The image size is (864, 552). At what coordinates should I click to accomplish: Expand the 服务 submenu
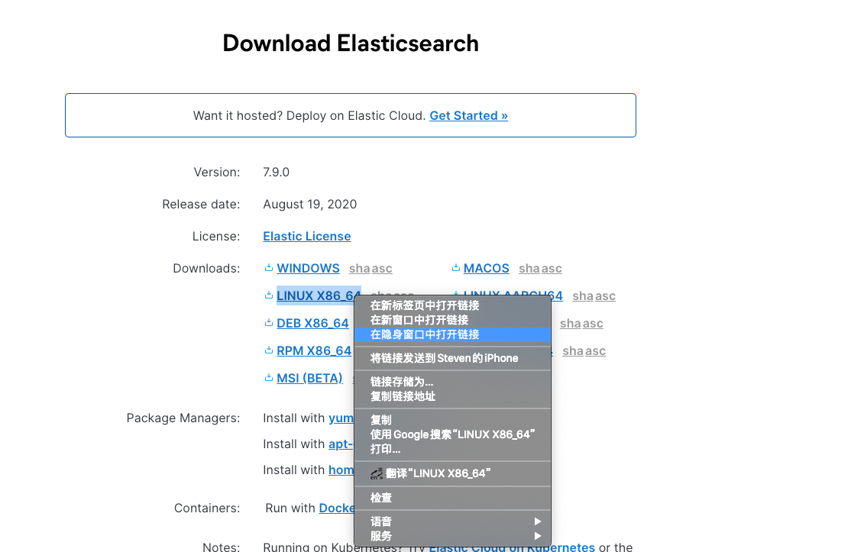[452, 536]
